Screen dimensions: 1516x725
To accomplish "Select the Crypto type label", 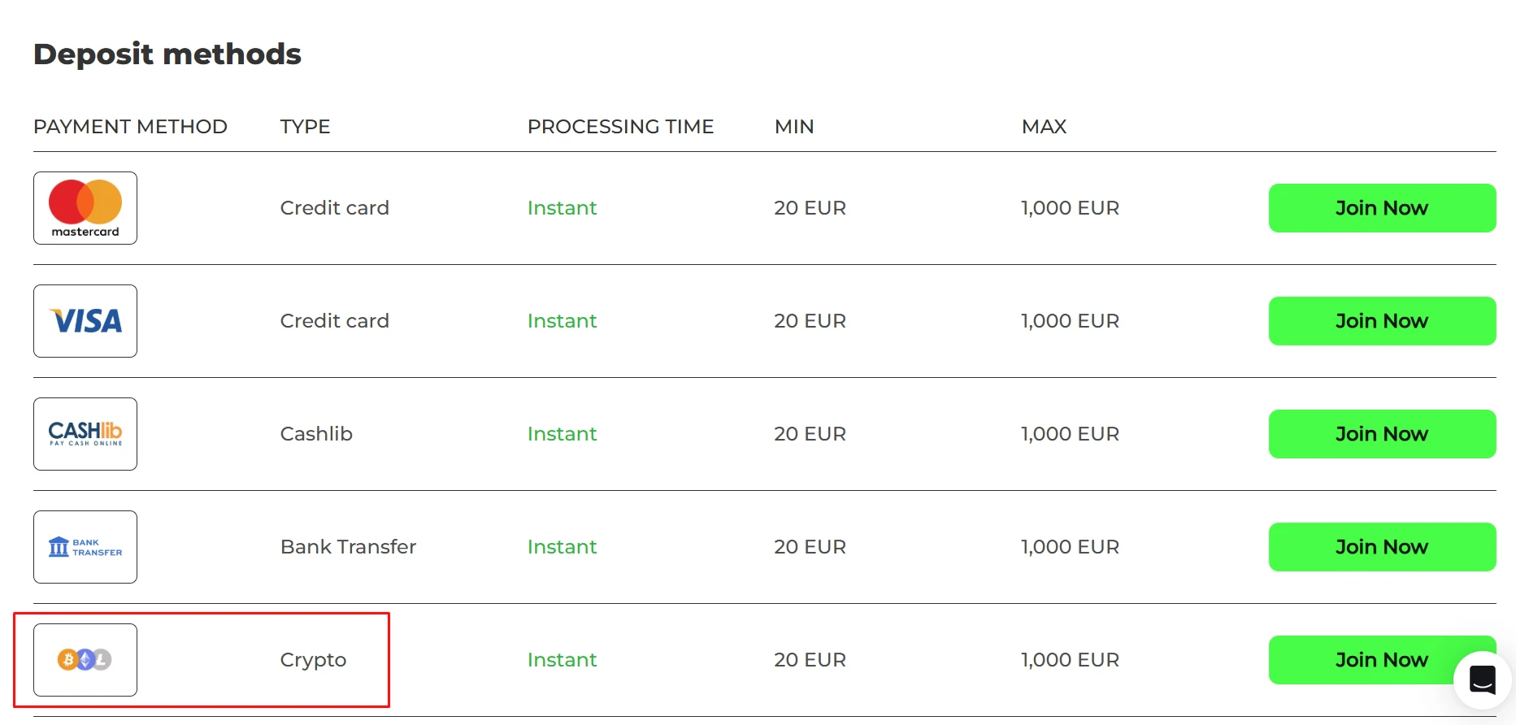I will point(313,660).
